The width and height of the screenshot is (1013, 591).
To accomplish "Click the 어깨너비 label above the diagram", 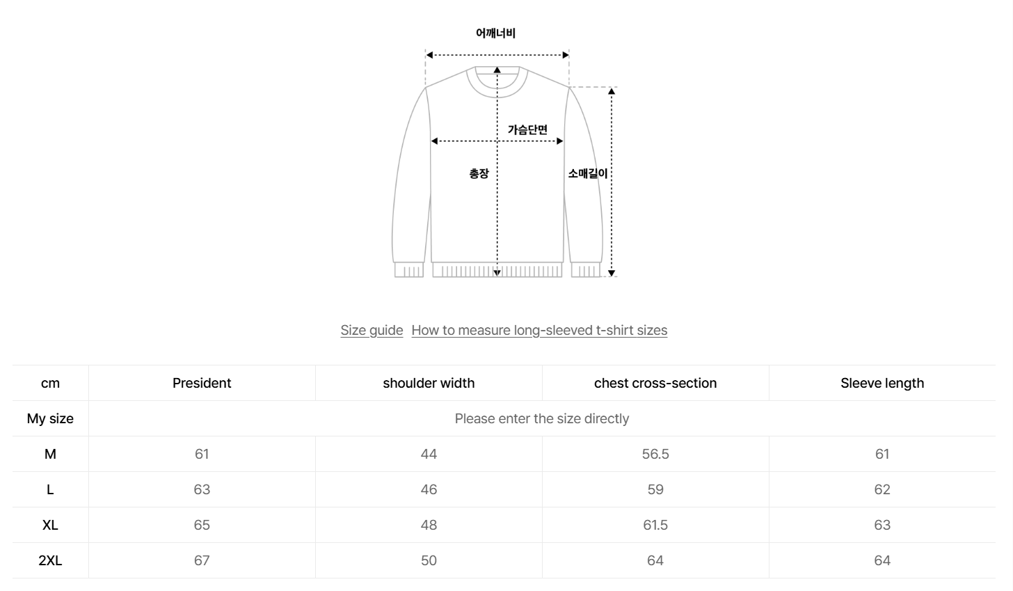I will tap(495, 33).
